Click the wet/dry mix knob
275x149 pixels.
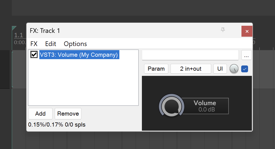pos(234,69)
